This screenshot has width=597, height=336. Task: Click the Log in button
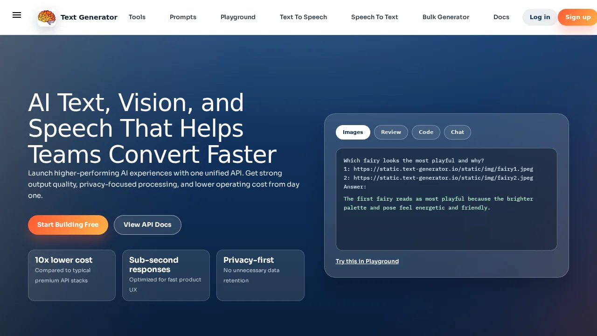(540, 17)
